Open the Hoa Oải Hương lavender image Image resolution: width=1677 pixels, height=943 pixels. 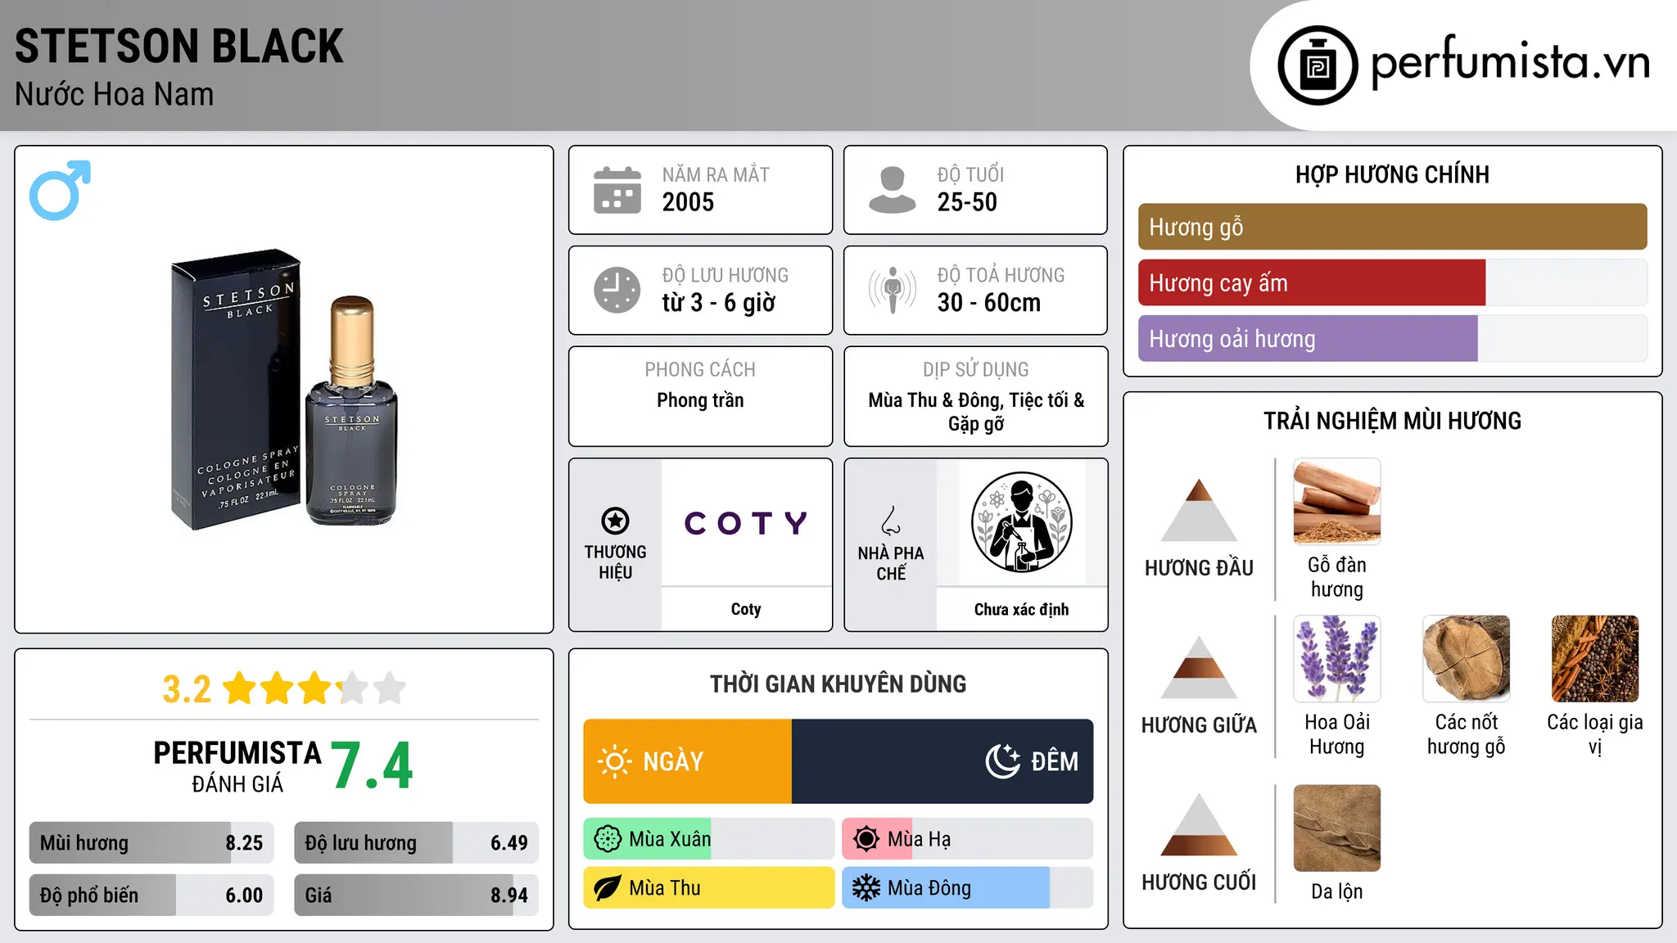tap(1336, 658)
